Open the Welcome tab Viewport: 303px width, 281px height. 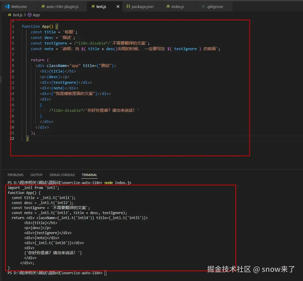click(x=19, y=6)
